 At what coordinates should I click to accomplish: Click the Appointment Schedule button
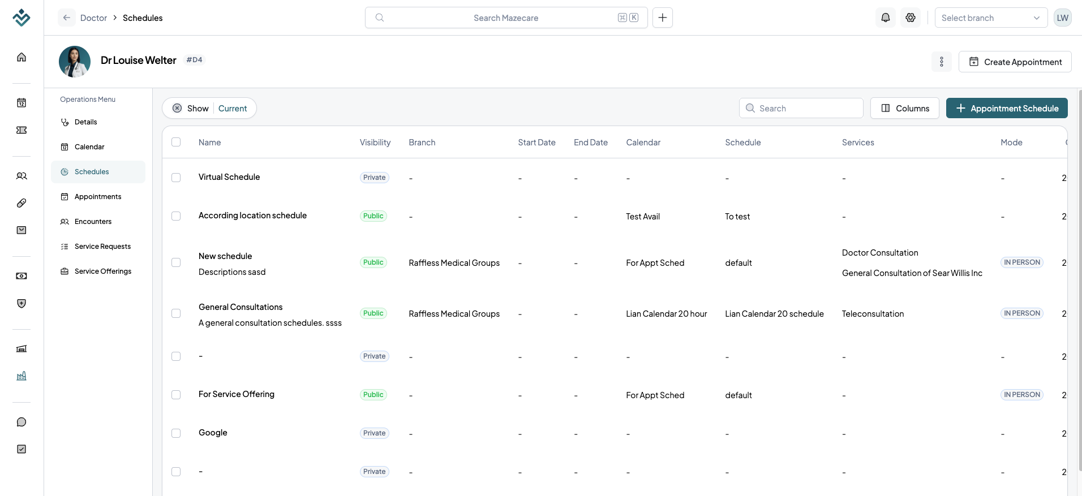click(x=1007, y=108)
